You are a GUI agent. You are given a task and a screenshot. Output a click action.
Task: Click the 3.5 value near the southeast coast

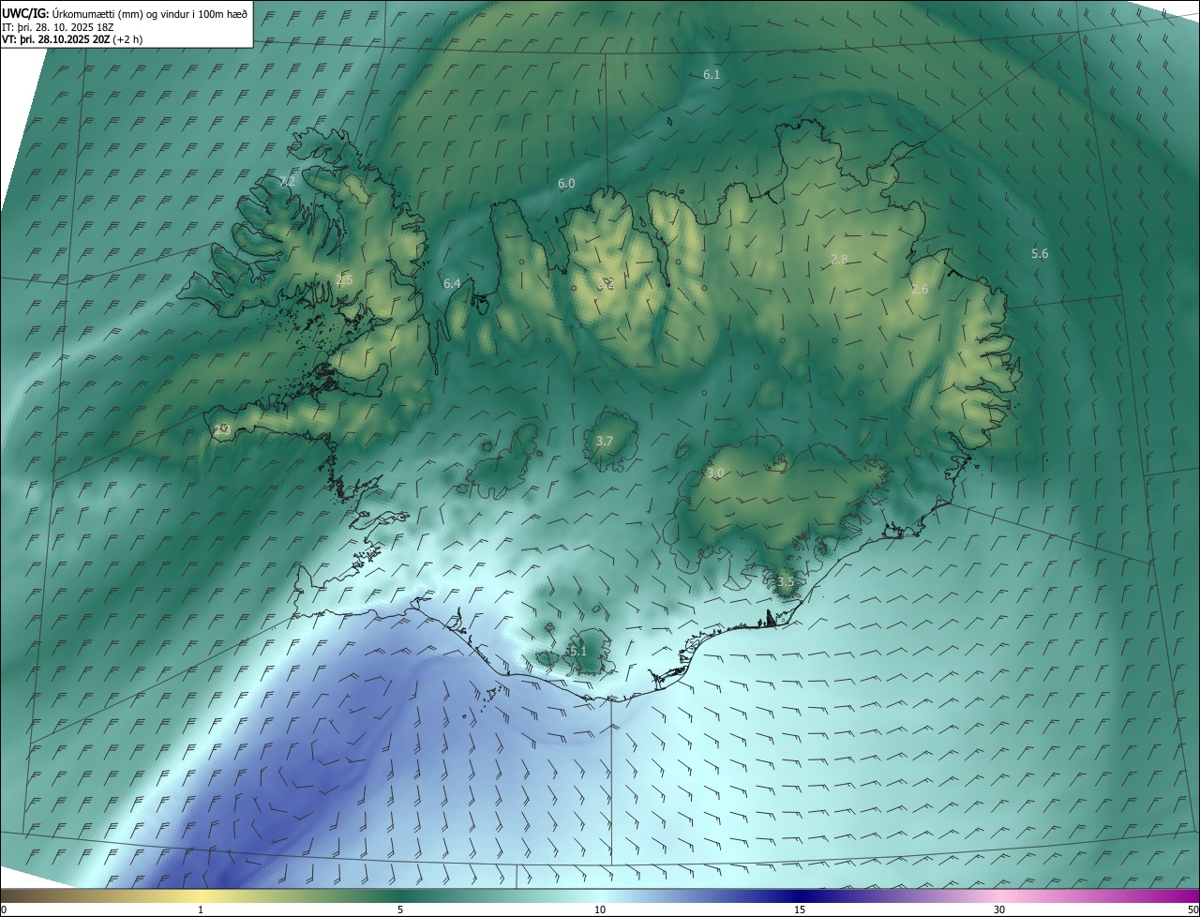coord(786,581)
